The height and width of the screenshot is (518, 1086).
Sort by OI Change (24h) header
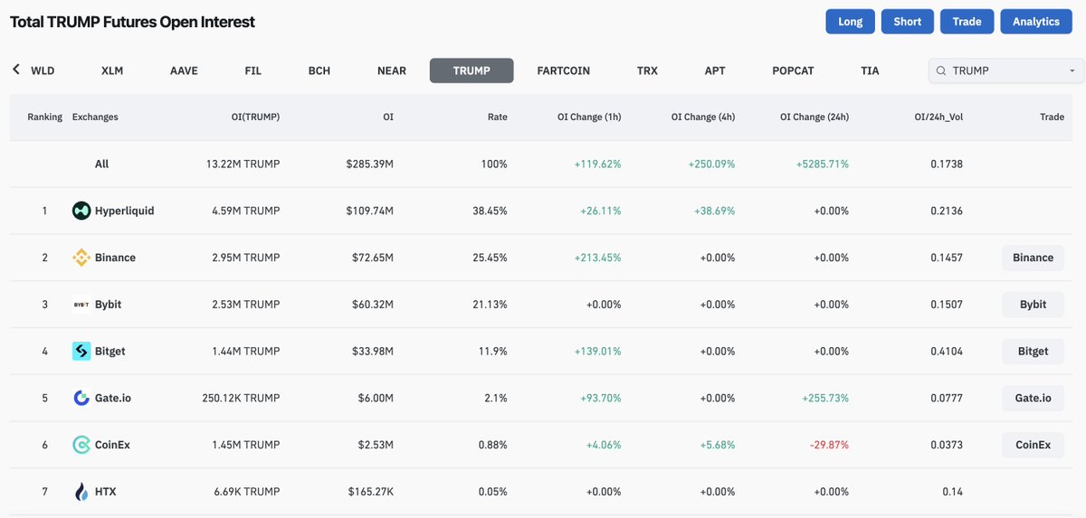[x=814, y=117]
